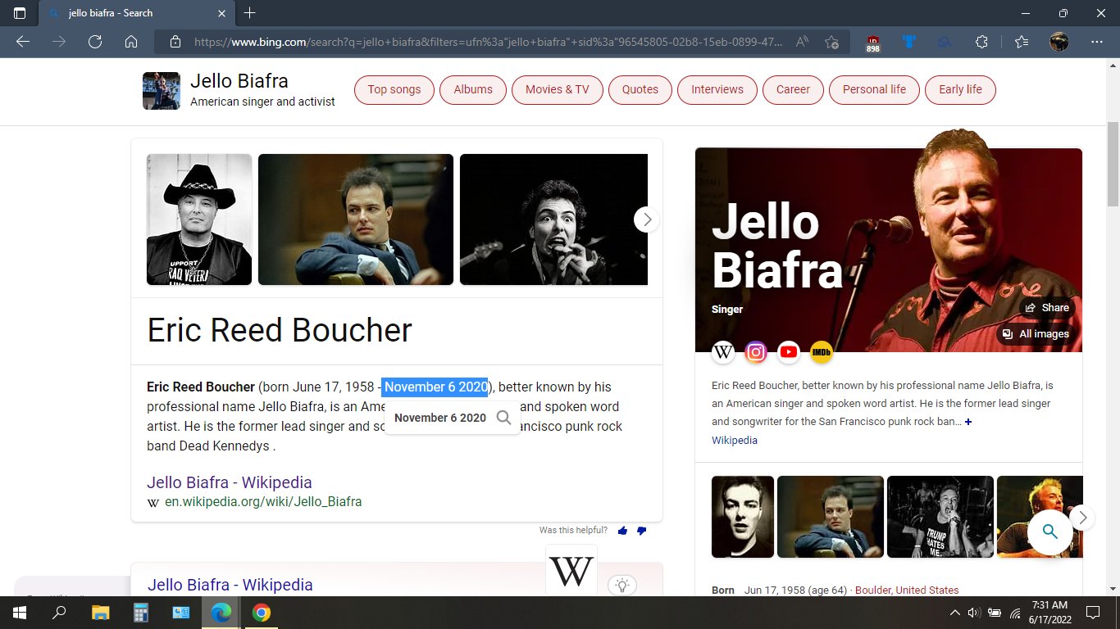Viewport: 1120px width, 629px height.
Task: Open the Favorites list icon
Action: tap(1021, 42)
